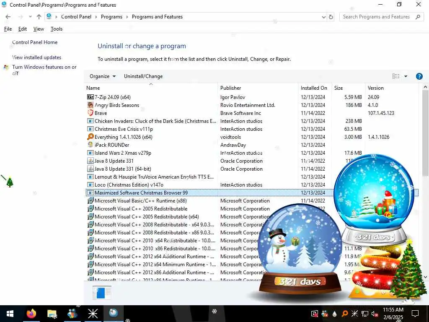
Task: Click the snowflake app in taskbar
Action: [93, 314]
